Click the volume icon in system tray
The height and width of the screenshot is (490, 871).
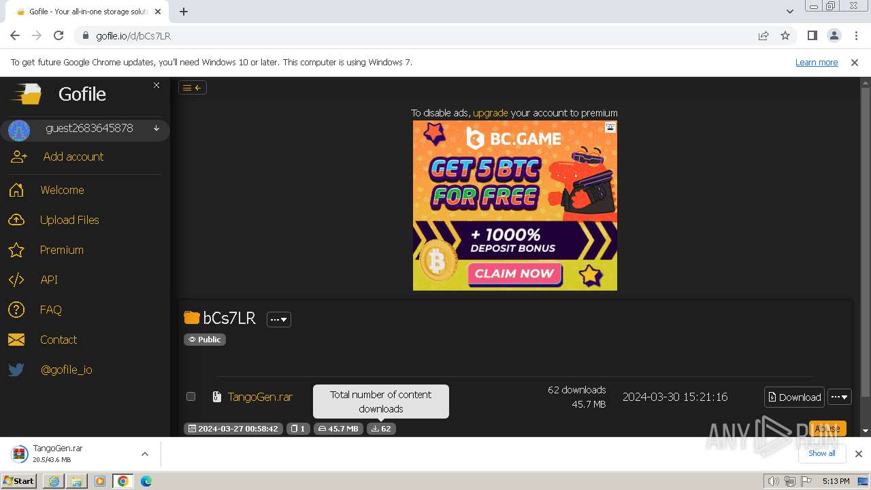[x=773, y=481]
